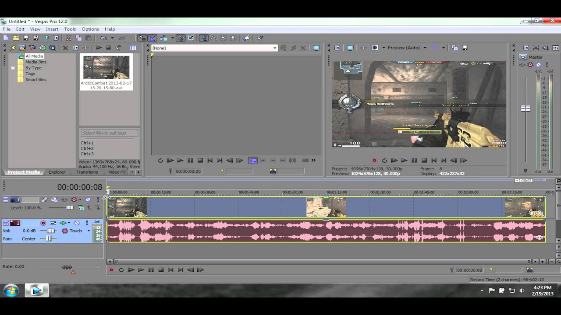Open the File menu

pyautogui.click(x=7, y=29)
